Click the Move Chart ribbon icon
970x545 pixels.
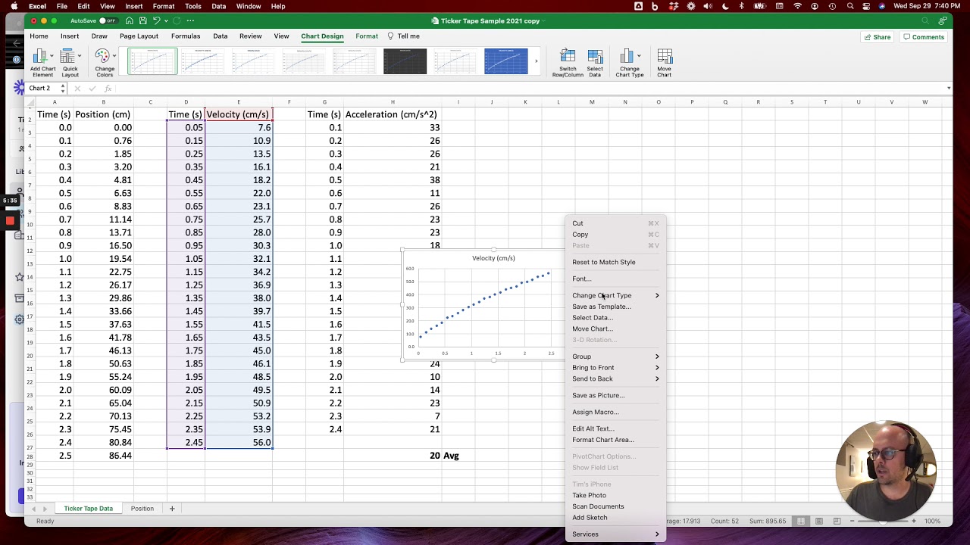665,56
